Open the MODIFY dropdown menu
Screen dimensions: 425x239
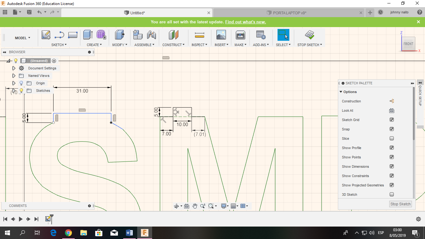(120, 45)
